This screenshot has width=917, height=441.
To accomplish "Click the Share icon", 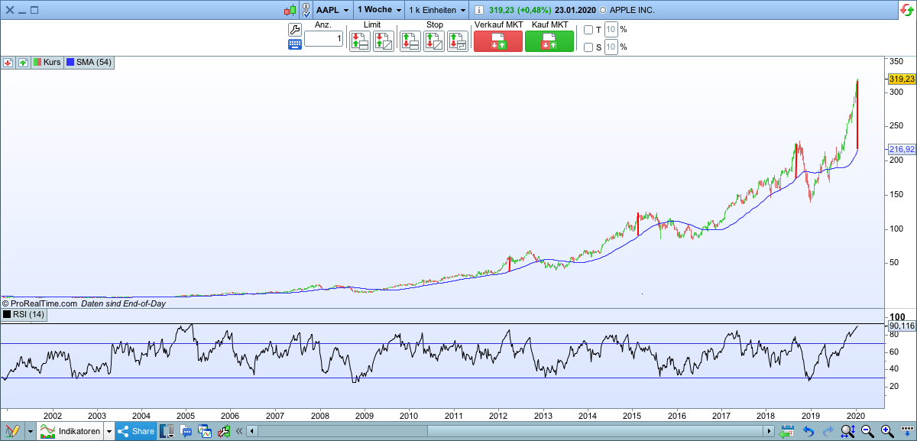I will (x=136, y=431).
